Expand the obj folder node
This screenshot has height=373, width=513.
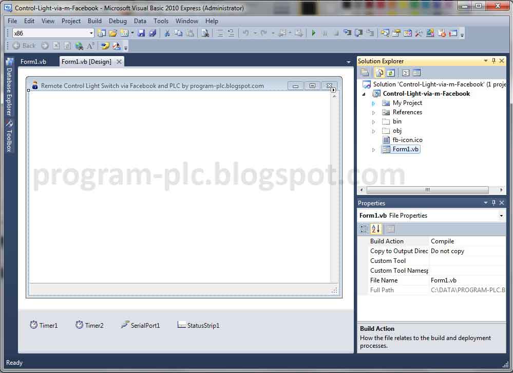pyautogui.click(x=373, y=131)
